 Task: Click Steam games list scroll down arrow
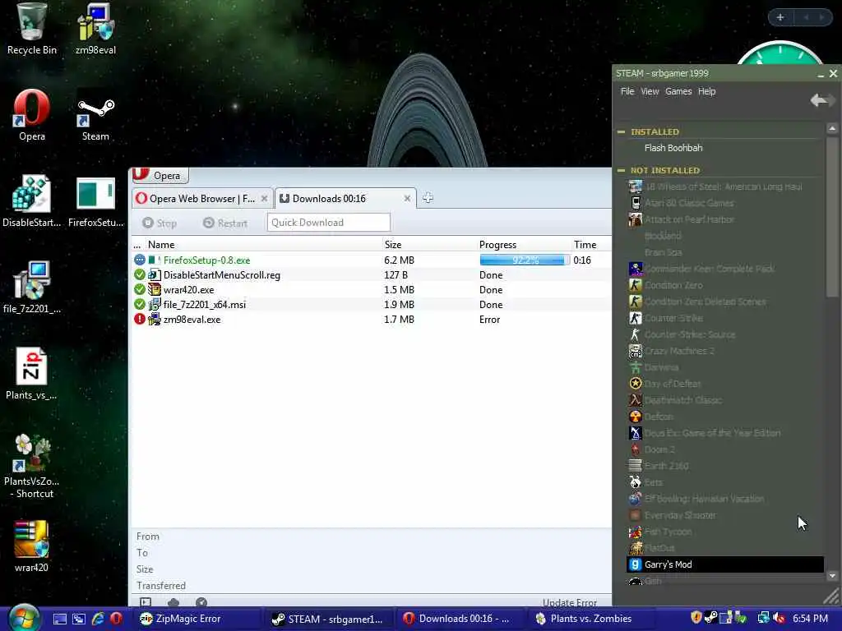click(x=832, y=576)
